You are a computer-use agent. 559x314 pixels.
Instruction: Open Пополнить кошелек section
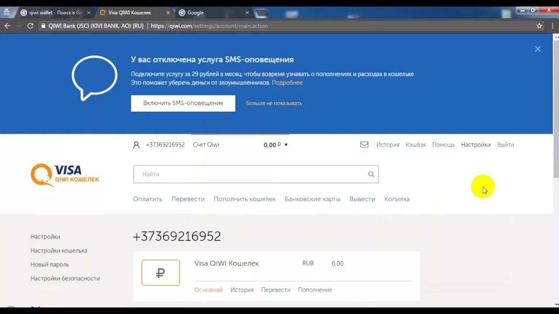pyautogui.click(x=245, y=199)
